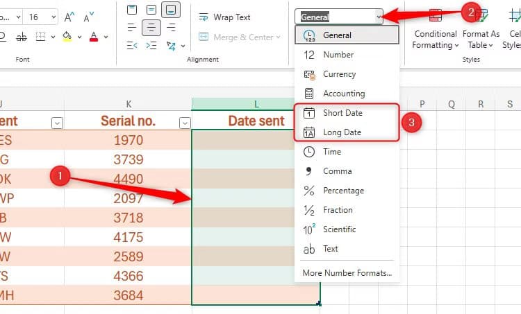Click cell with serial 4175

point(129,237)
